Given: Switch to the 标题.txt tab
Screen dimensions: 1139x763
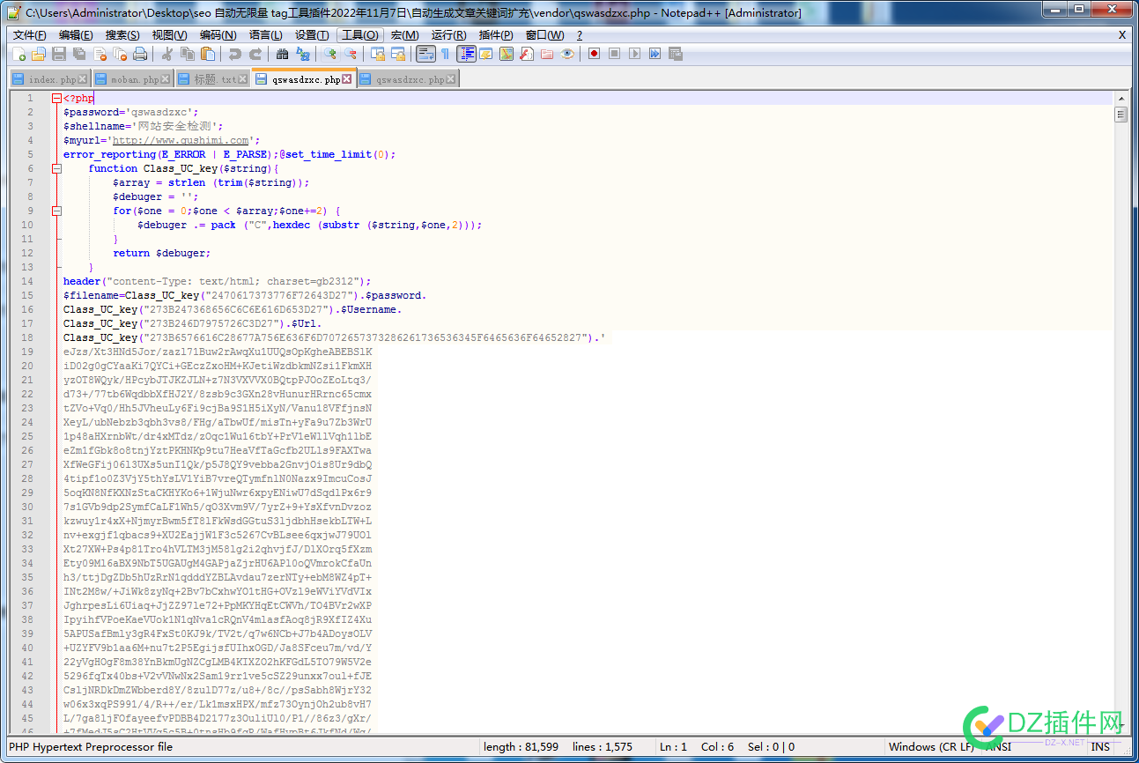Looking at the screenshot, I should coord(212,79).
